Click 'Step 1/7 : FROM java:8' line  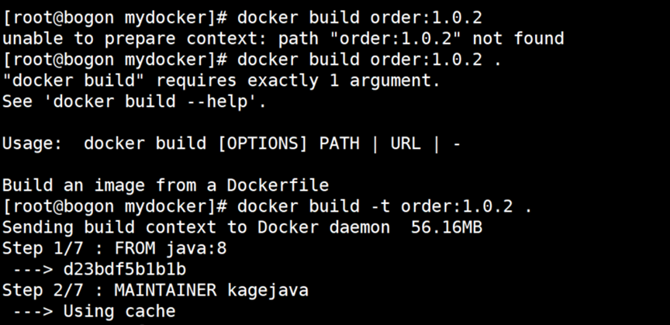pos(115,248)
